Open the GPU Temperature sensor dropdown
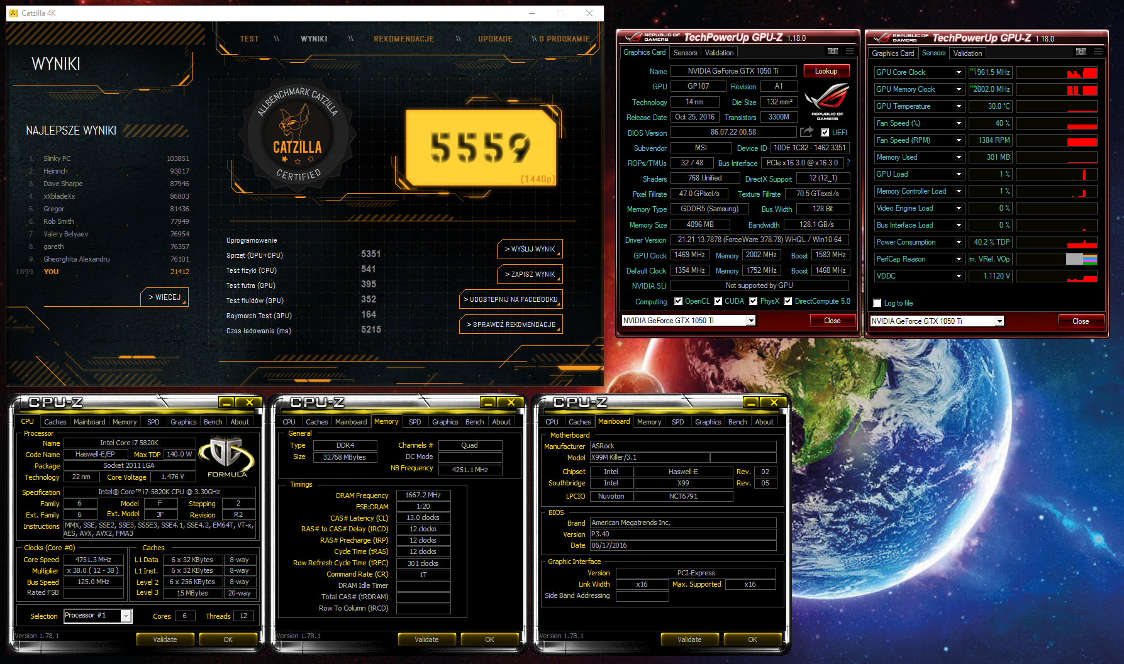Image resolution: width=1124 pixels, height=664 pixels. tap(959, 106)
